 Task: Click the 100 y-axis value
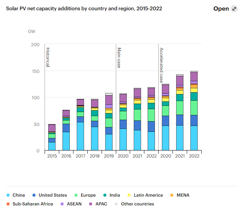36,98
